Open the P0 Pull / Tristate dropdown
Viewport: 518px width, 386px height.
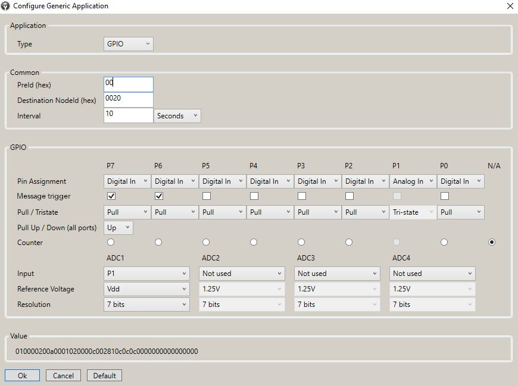pos(460,212)
